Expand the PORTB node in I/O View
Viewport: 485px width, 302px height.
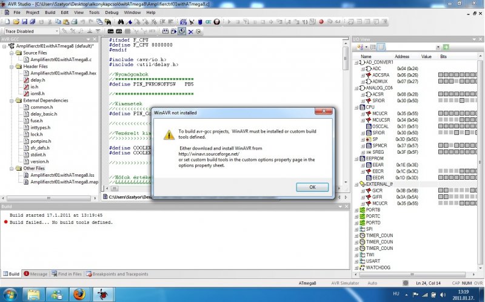pos(356,210)
